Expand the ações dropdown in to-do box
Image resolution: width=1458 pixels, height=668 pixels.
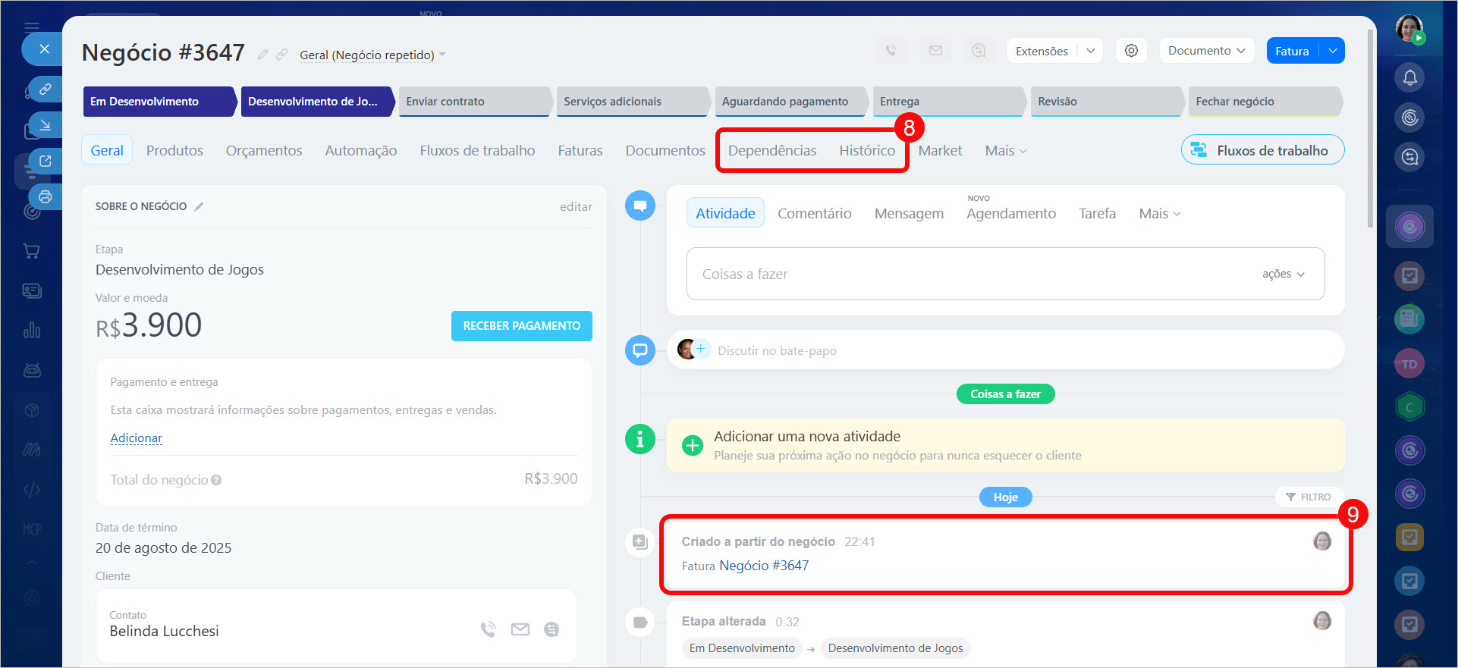click(x=1283, y=274)
